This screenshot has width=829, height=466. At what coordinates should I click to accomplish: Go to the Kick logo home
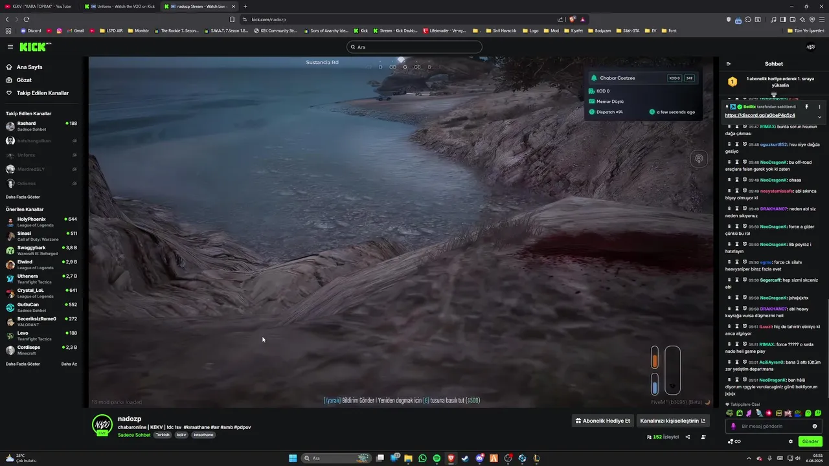(34, 47)
